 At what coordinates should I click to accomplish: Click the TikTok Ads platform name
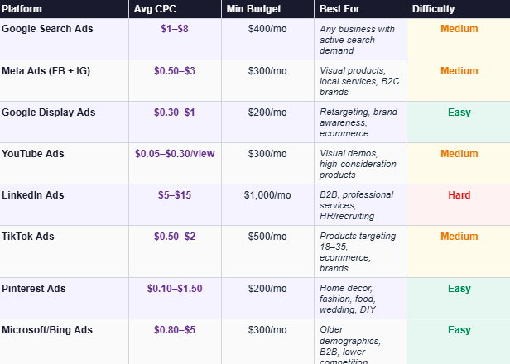coord(28,236)
